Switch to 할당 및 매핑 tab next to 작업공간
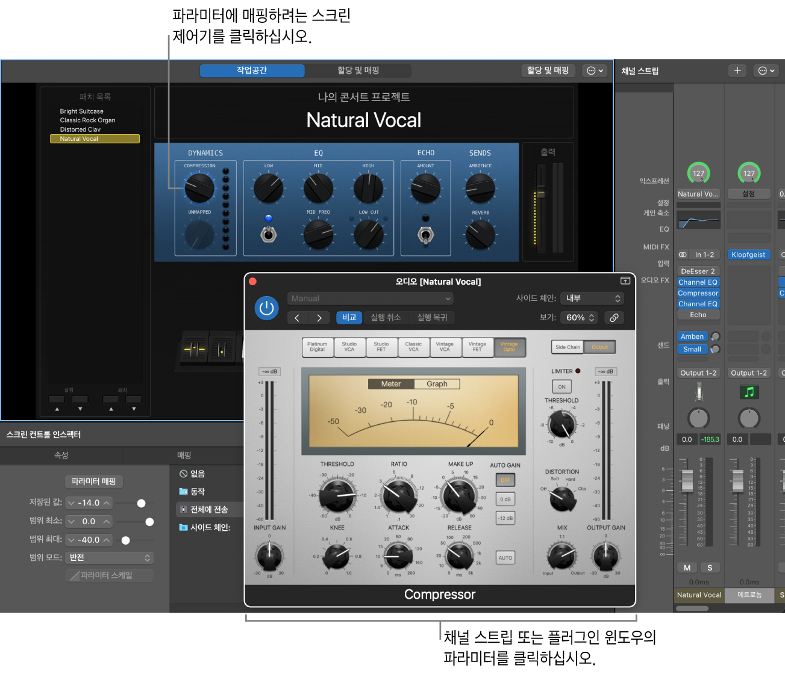 pyautogui.click(x=358, y=70)
